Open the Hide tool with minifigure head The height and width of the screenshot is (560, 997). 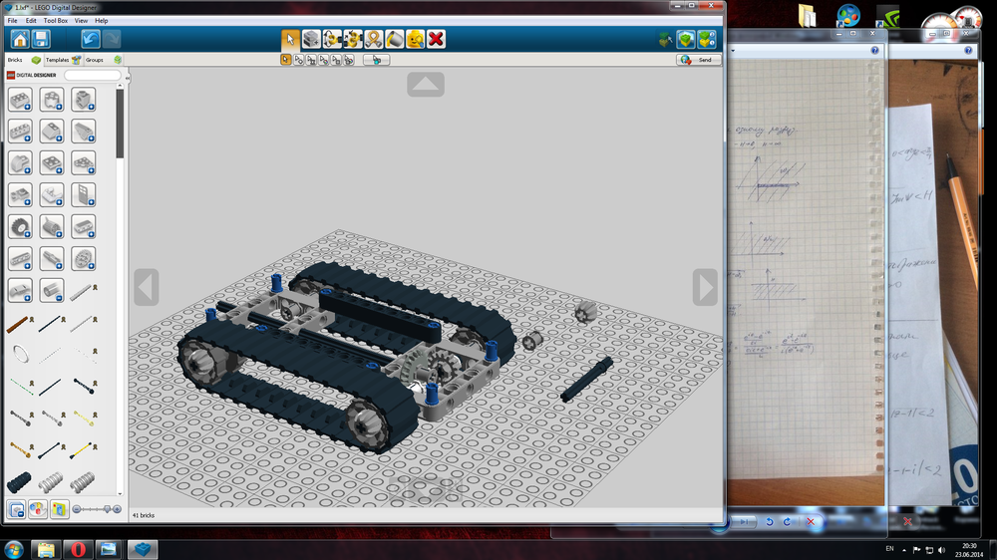point(415,40)
